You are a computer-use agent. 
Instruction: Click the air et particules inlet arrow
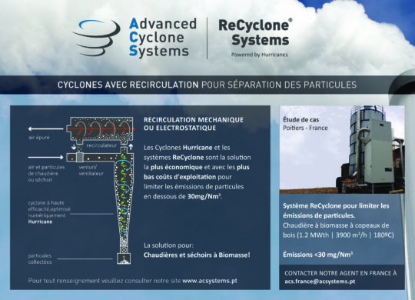pyautogui.click(x=45, y=158)
